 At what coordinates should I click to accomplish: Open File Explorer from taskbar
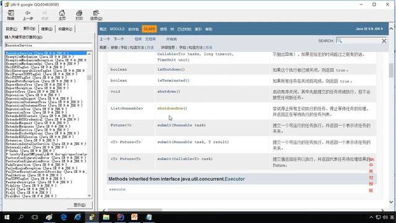coord(106,217)
